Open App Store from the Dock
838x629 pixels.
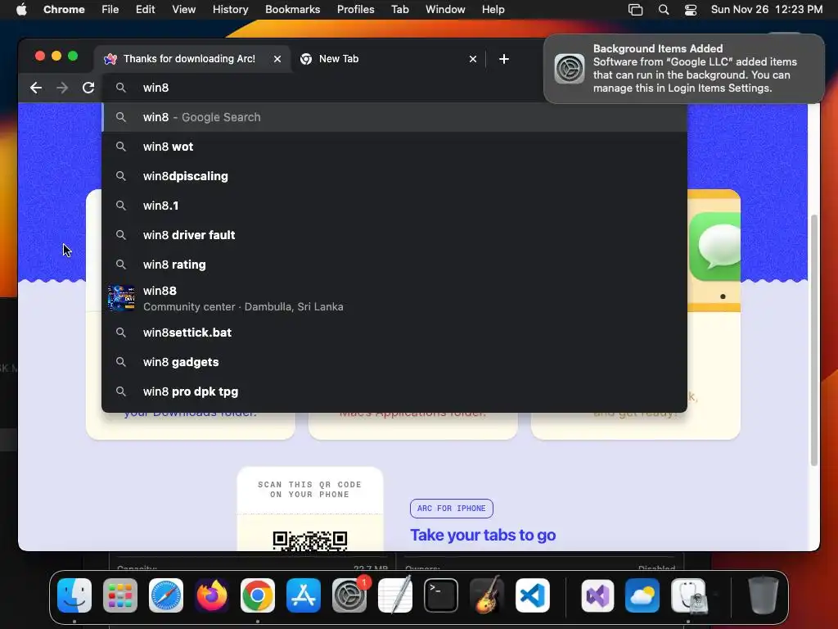click(304, 595)
